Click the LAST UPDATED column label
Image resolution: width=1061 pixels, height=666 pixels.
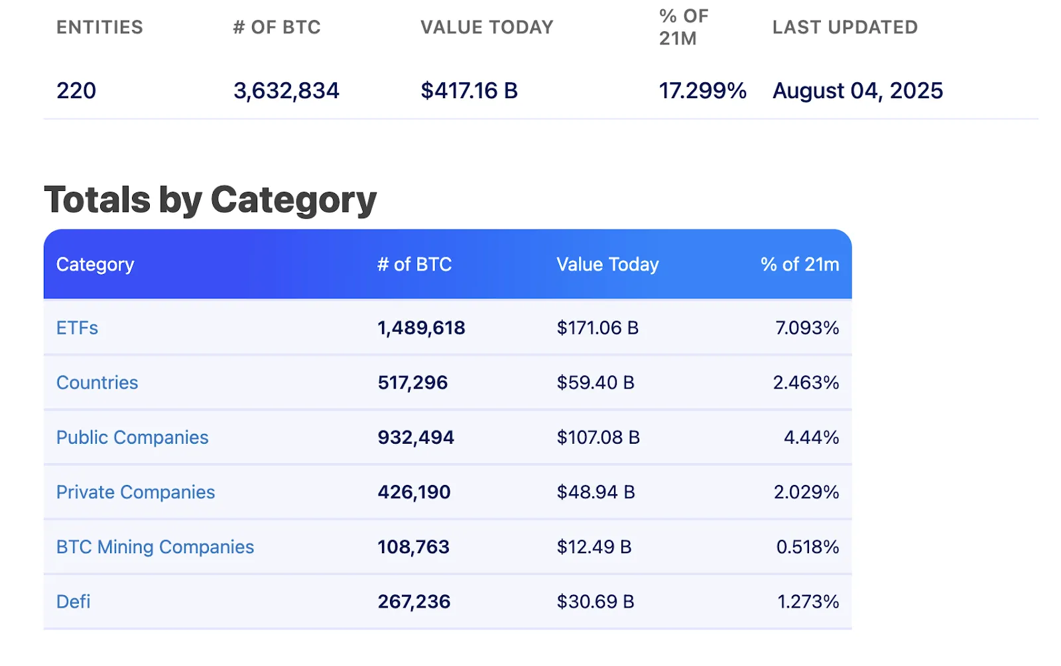845,27
